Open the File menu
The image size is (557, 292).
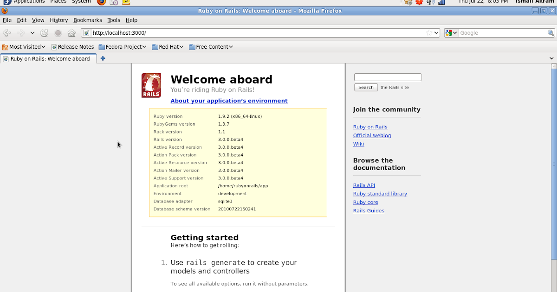[7, 20]
